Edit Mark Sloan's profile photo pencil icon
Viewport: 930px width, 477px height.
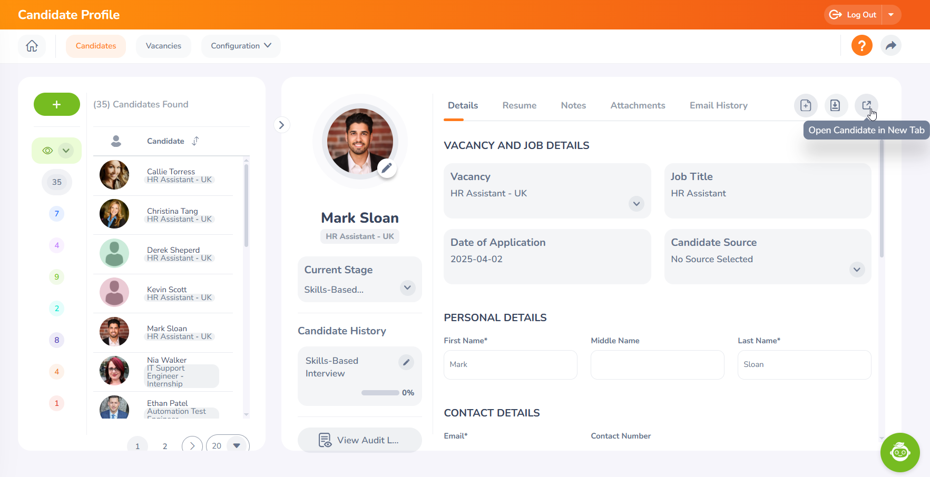(x=387, y=168)
